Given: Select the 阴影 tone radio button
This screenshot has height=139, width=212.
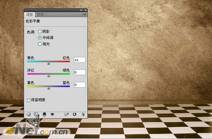Looking at the screenshot, I should pyautogui.click(x=40, y=31).
